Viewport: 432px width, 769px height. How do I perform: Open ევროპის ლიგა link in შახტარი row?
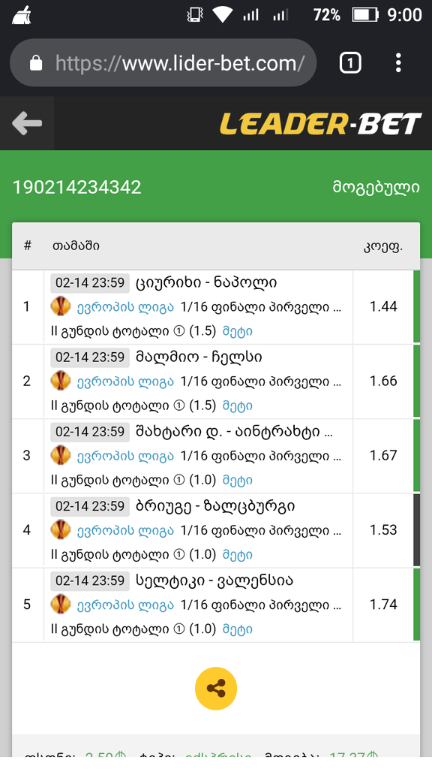[125, 457]
